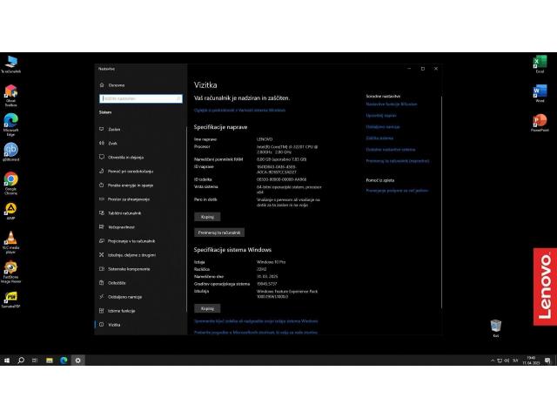Image resolution: width=557 pixels, height=418 pixels.
Task: Open the notification center icon in the tray
Action: point(547,361)
